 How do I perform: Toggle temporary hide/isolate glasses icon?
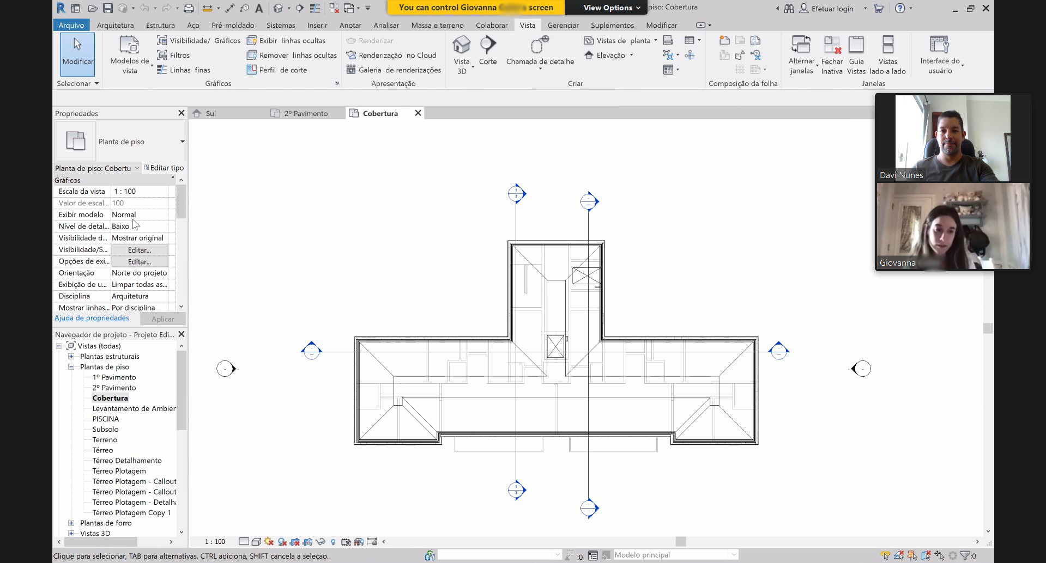click(321, 542)
